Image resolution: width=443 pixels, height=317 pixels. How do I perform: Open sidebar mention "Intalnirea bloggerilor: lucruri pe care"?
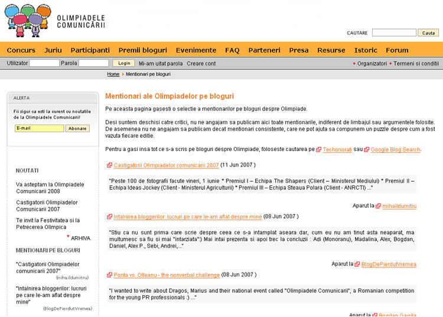pos(51,295)
